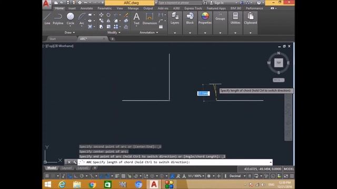Expand the Modify panel dropdown
Screen dimensions: 337x189
pos(114,33)
